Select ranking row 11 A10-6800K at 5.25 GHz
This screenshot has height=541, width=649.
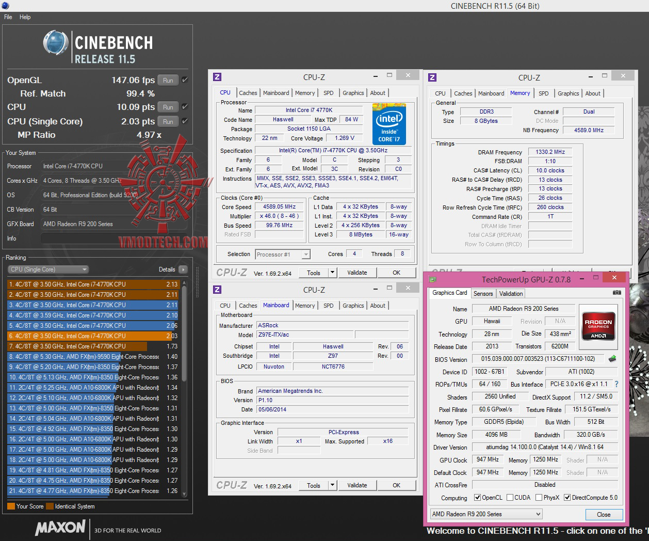tap(93, 388)
